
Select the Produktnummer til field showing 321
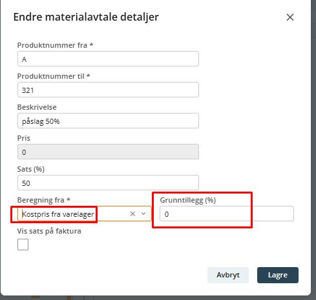click(x=108, y=90)
